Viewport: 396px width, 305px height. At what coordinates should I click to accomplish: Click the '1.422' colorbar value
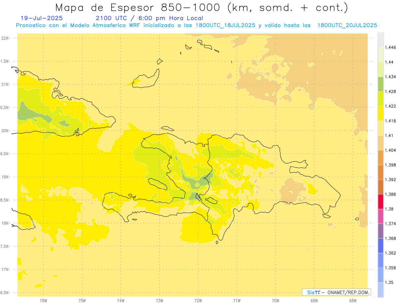[x=390, y=106]
